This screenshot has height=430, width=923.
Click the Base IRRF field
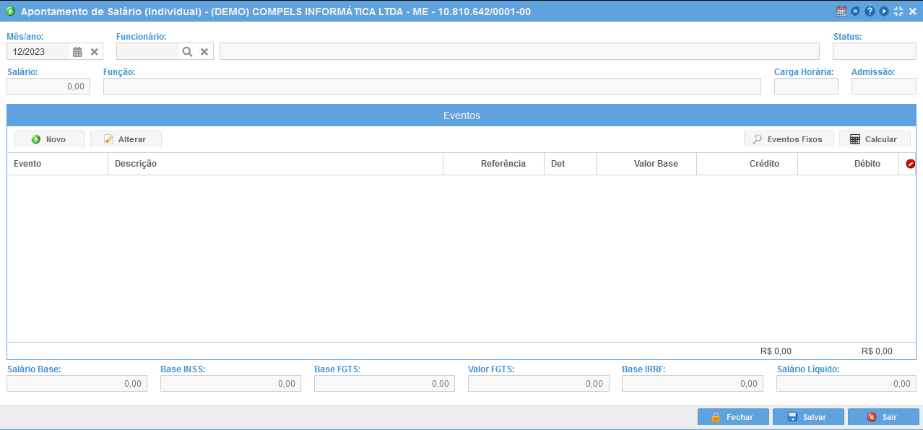(x=693, y=384)
